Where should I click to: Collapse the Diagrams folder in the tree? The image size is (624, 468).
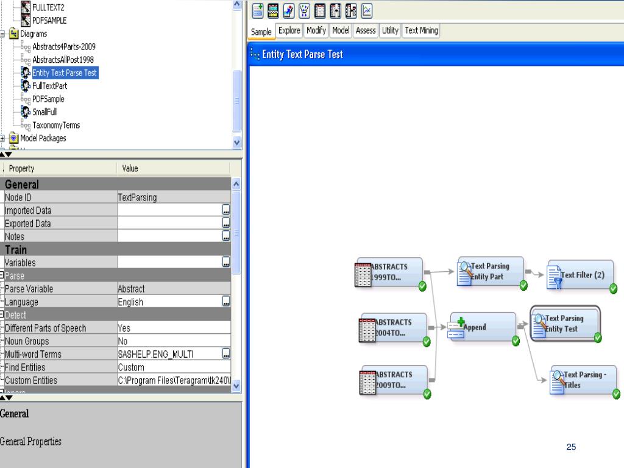(x=2, y=34)
